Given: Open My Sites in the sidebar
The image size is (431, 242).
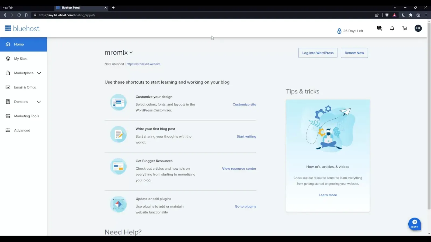Looking at the screenshot, I should (x=21, y=59).
